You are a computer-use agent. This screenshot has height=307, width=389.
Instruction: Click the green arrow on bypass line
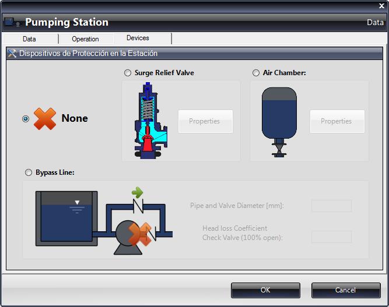[x=138, y=192]
